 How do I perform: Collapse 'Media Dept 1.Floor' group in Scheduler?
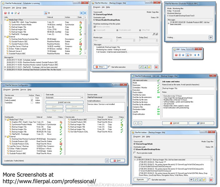tap(5, 20)
